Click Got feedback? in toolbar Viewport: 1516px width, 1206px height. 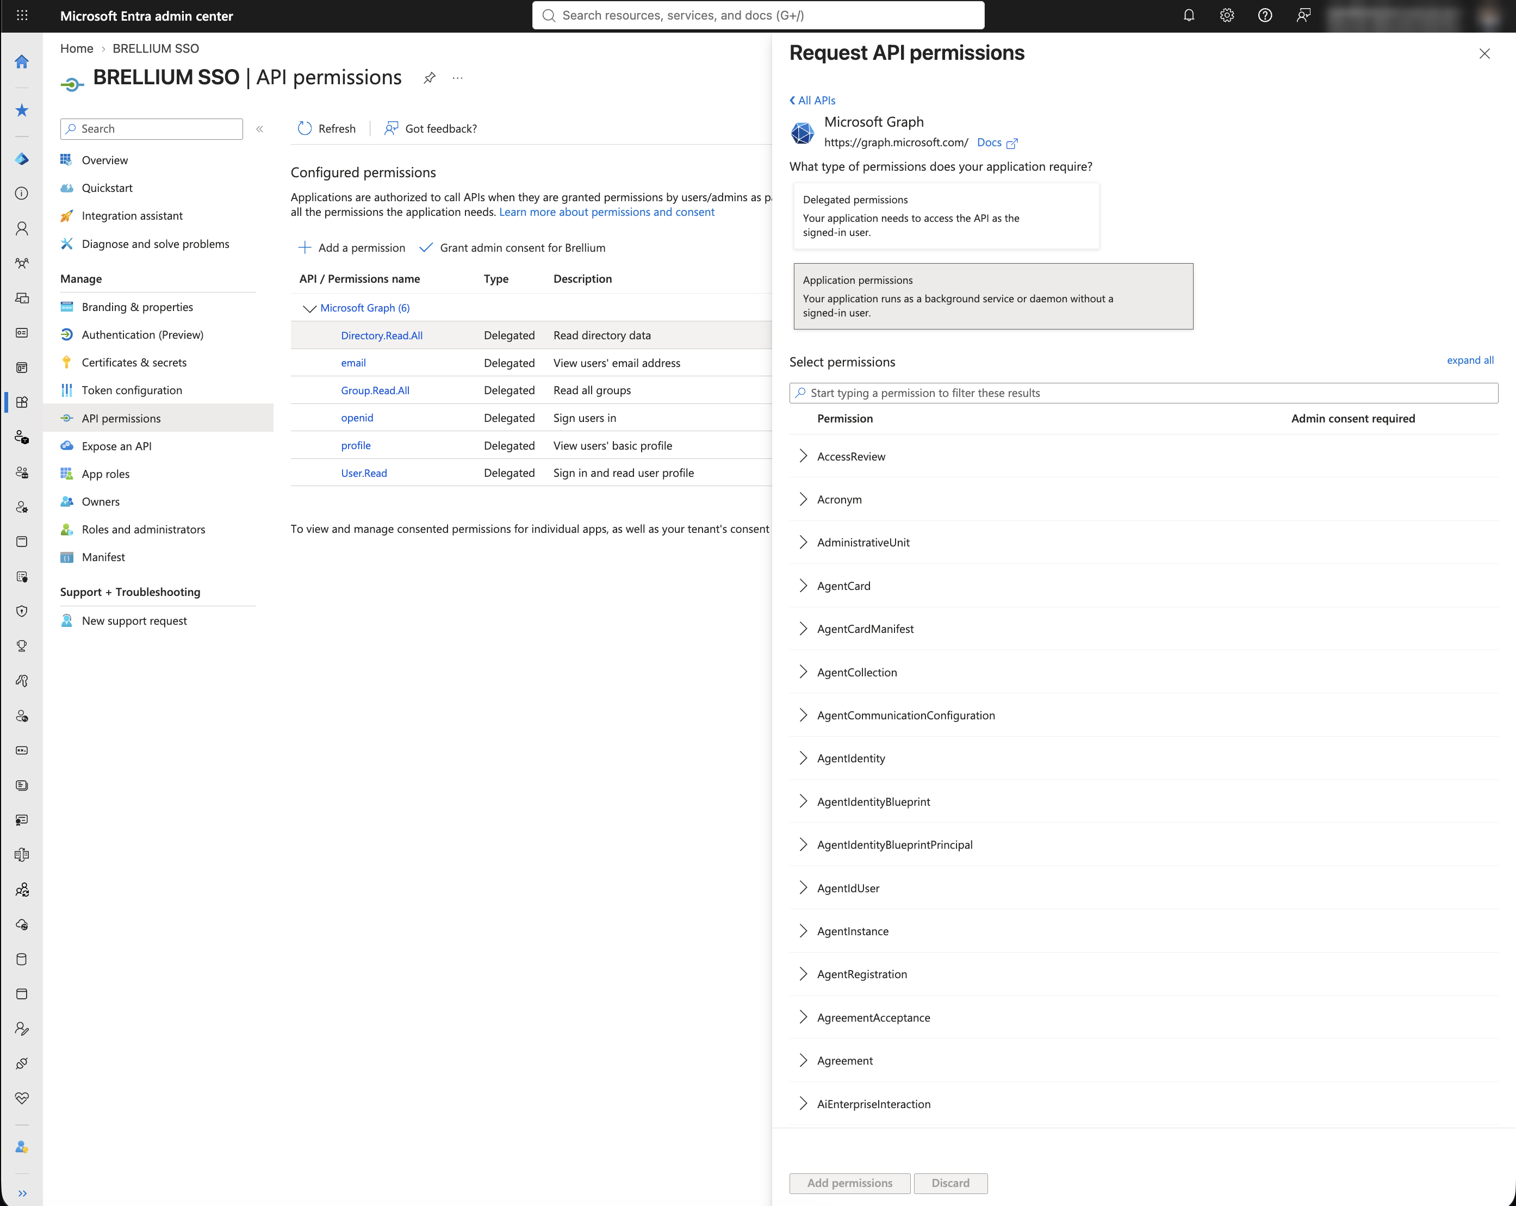click(x=430, y=129)
